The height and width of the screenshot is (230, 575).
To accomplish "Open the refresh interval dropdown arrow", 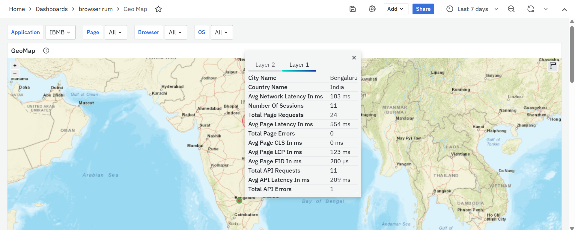I will click(546, 9).
